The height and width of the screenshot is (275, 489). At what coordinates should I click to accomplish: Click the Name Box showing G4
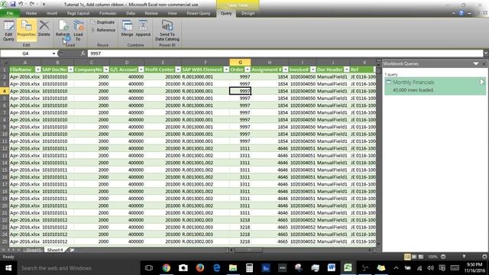pos(25,53)
